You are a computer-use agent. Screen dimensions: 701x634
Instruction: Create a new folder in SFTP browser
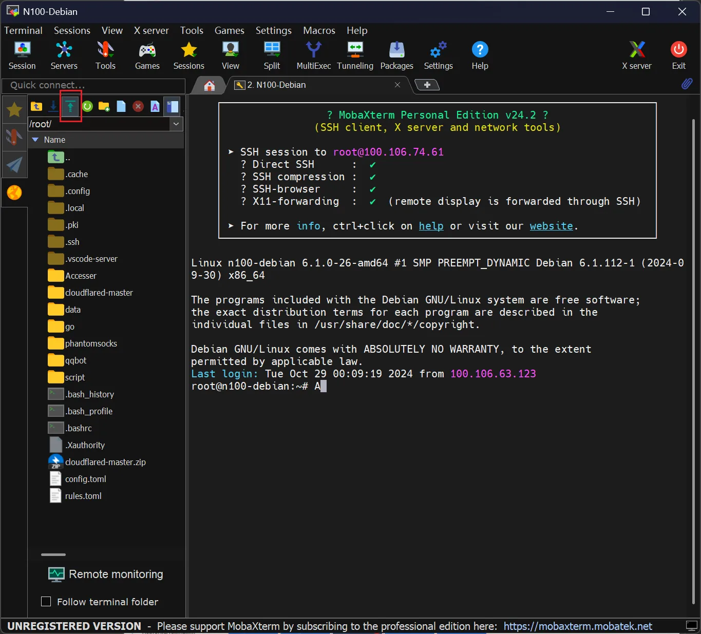pyautogui.click(x=104, y=106)
